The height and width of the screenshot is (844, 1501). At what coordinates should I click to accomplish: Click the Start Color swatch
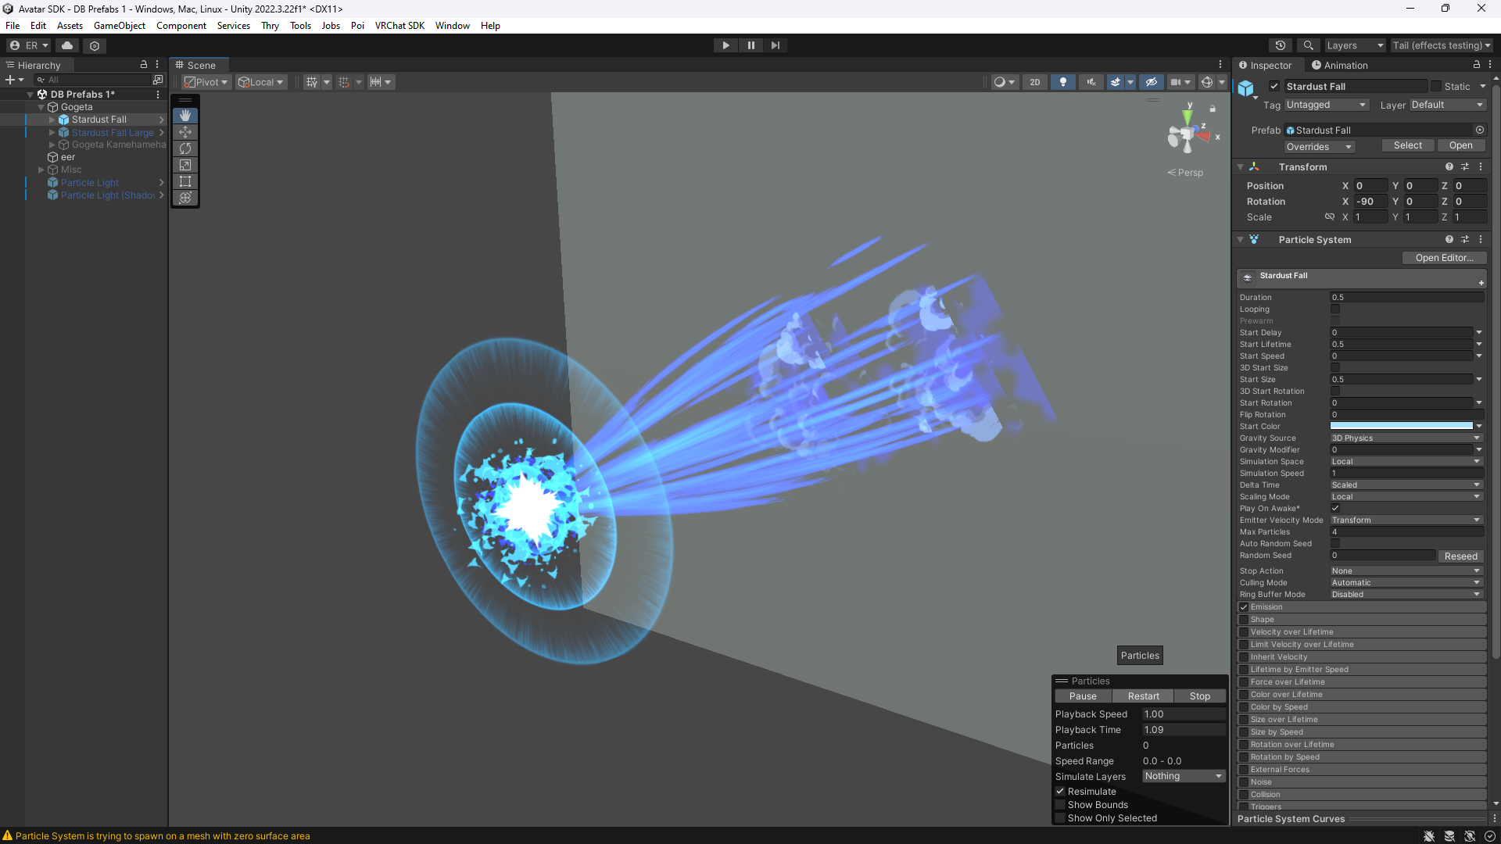coord(1401,427)
